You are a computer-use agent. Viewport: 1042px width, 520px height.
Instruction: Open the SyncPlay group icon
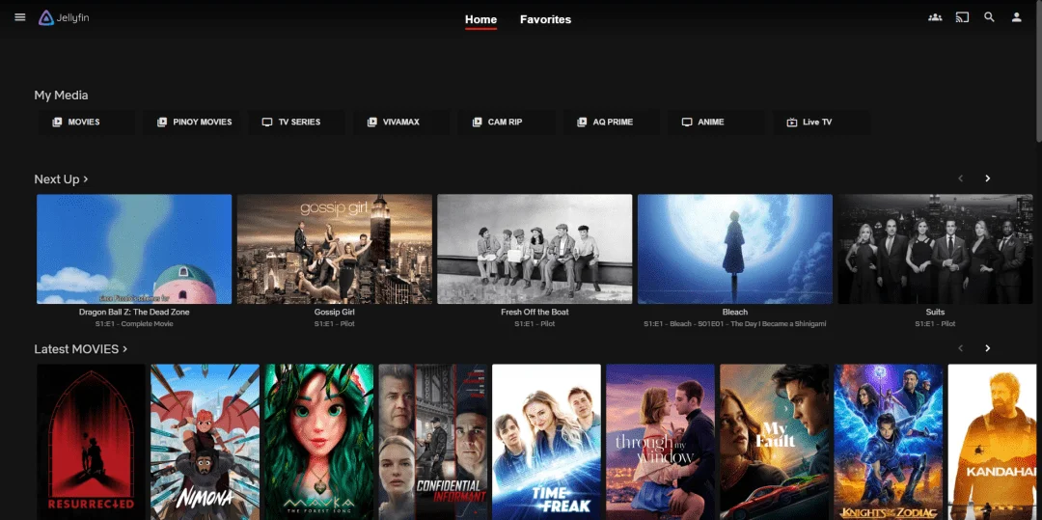(935, 17)
